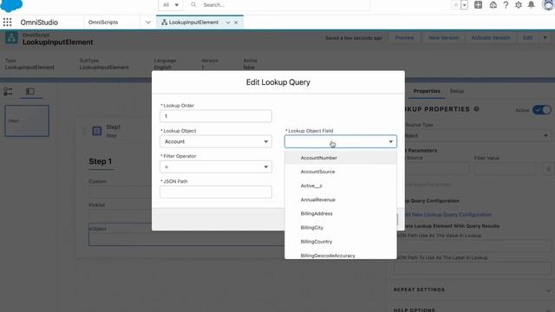This screenshot has height=312, width=555.
Task: Open the OmniScripts navigation tab
Action: click(103, 23)
